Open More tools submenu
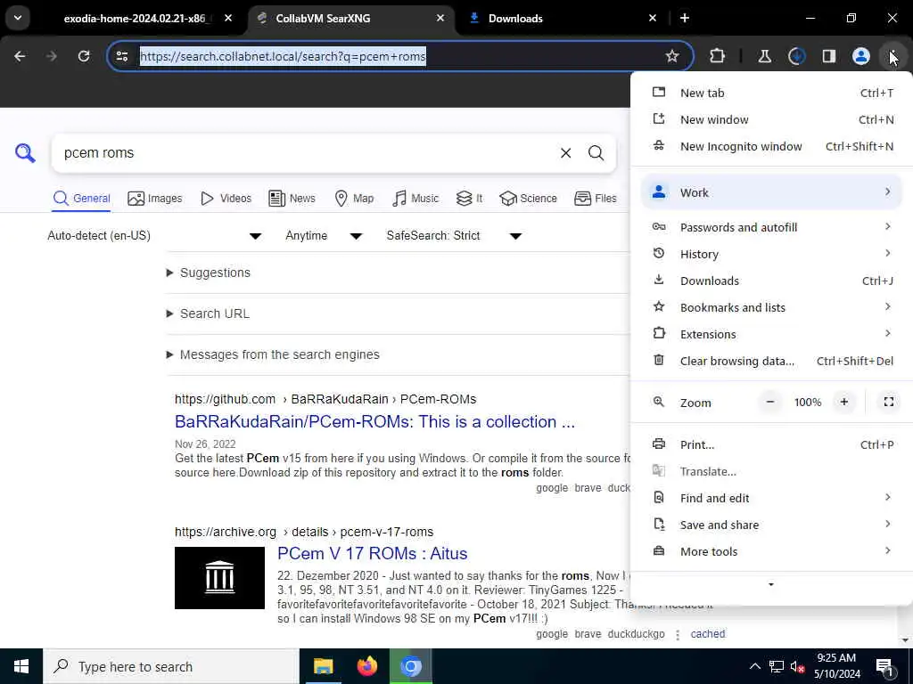 click(771, 552)
